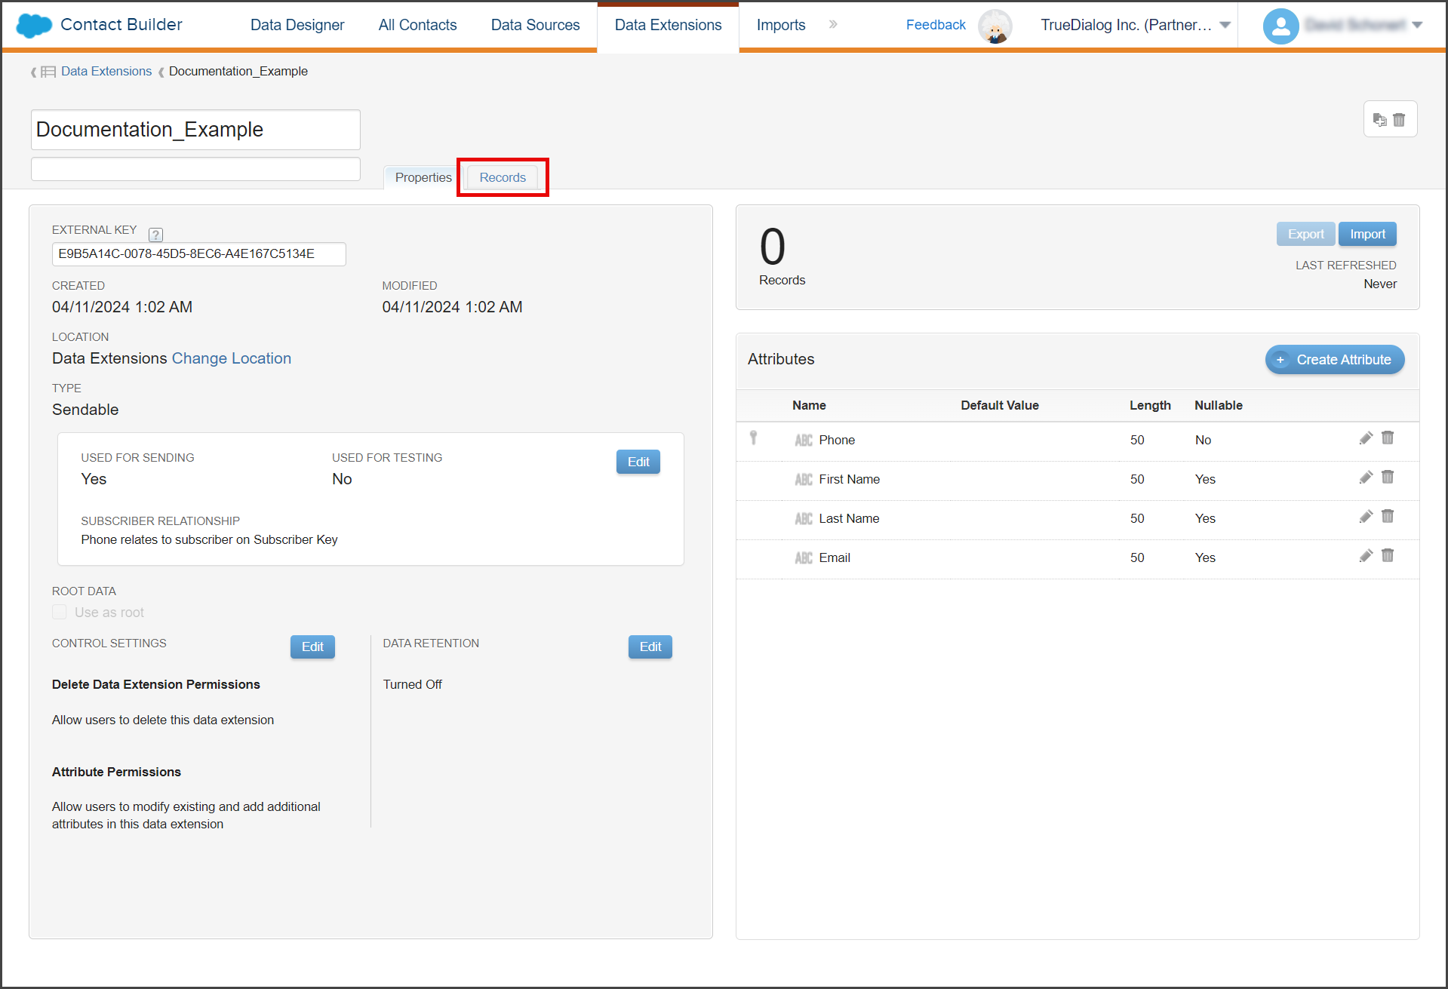Image resolution: width=1448 pixels, height=989 pixels.
Task: Expand the TrueDialog Inc. account dropdown
Action: pos(1225,25)
